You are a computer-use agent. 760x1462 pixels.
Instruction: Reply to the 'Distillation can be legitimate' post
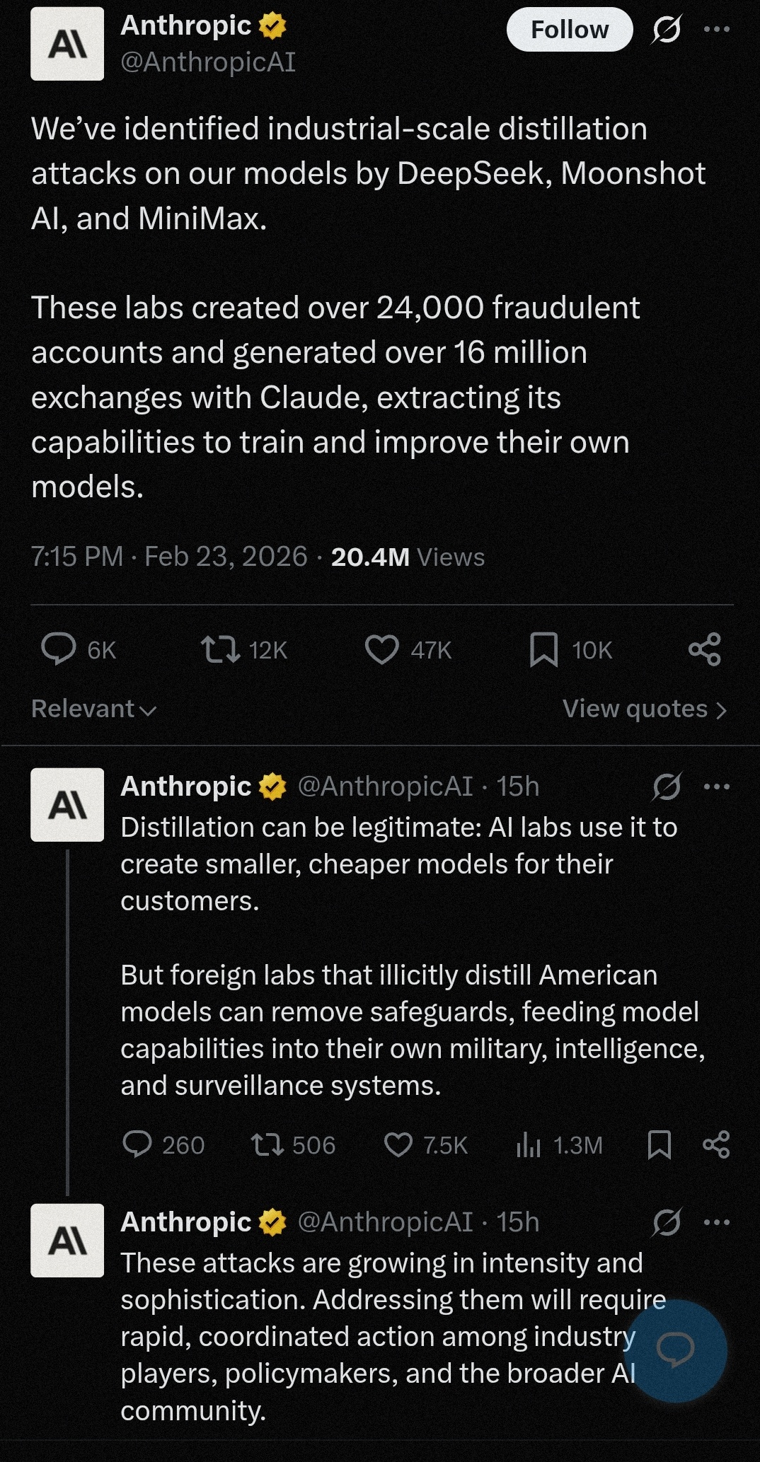click(137, 1144)
